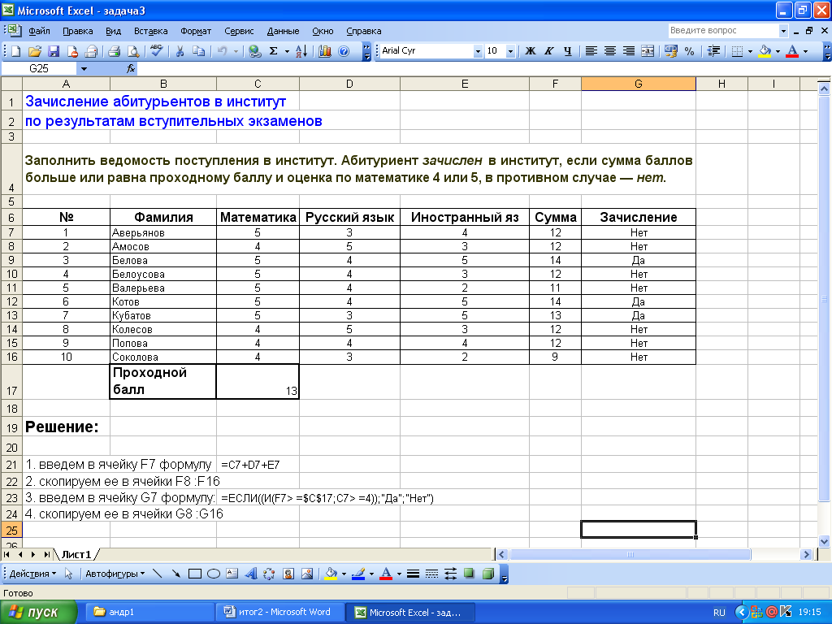
Task: Select the Line drawing tool
Action: click(x=157, y=574)
